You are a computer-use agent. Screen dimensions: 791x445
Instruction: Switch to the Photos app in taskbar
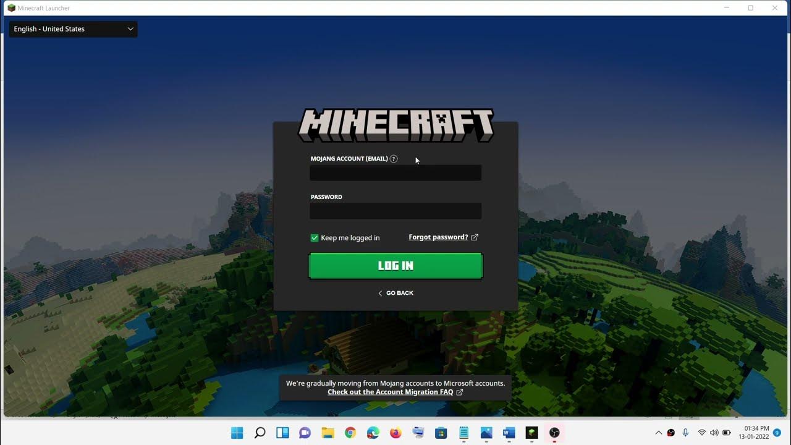tap(486, 433)
